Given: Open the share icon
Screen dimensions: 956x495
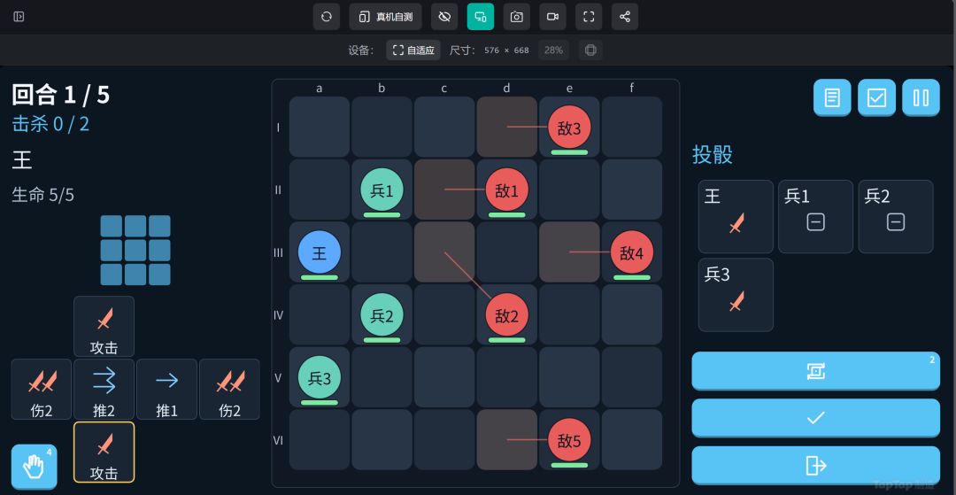Looking at the screenshot, I should tap(625, 17).
